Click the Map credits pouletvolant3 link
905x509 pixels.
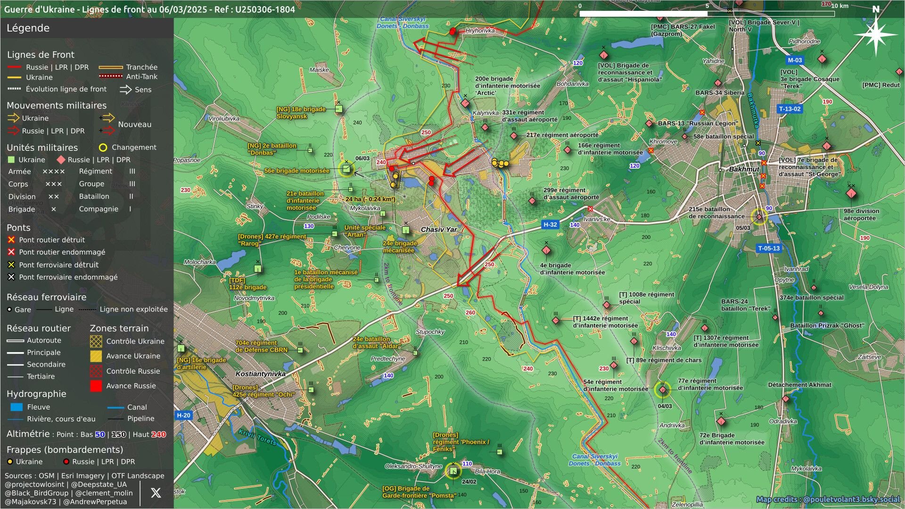pos(828,500)
